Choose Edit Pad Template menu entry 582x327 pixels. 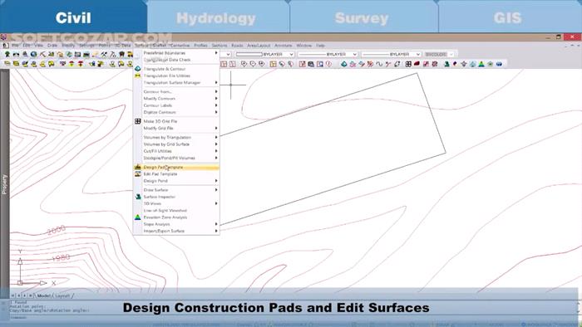(176, 174)
